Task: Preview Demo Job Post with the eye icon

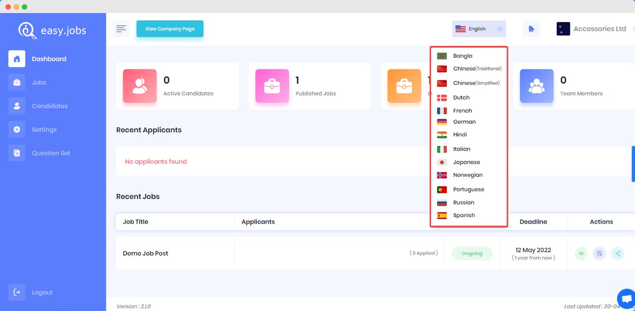Action: 581,253
